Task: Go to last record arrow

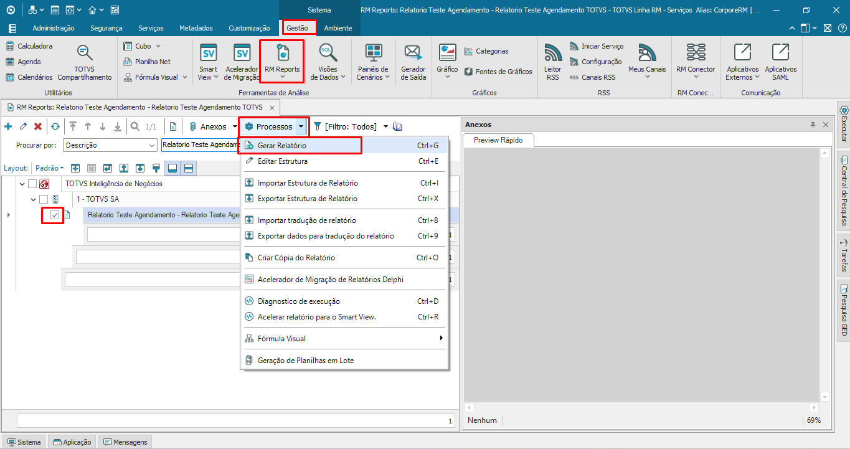Action: tap(118, 126)
